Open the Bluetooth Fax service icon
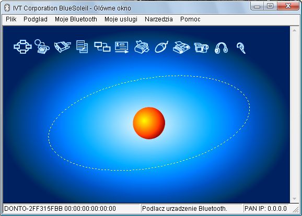Viewport: 302px width, 216px height. coord(181,47)
